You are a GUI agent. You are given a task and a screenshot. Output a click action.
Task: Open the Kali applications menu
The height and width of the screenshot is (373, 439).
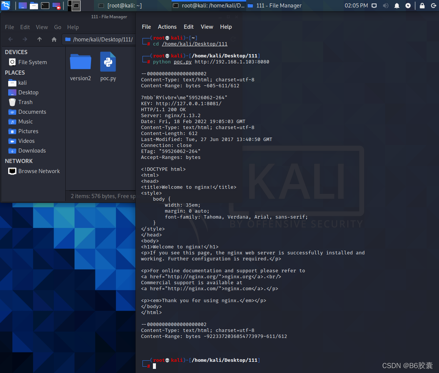pos(6,5)
